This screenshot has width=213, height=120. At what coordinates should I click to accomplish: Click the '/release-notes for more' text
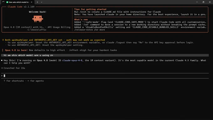click(90, 30)
